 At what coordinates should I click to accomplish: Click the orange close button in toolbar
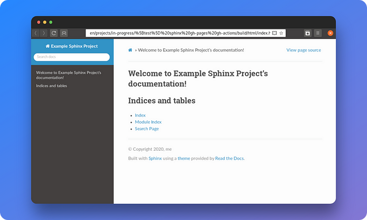tap(330, 33)
